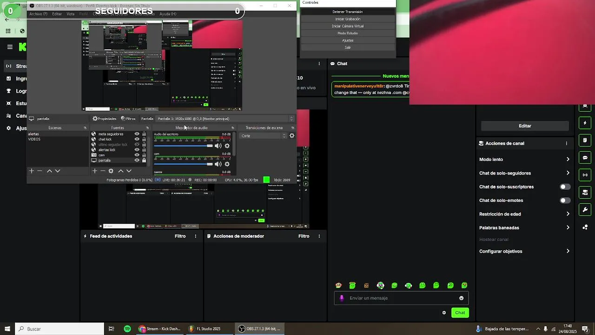Image resolution: width=595 pixels, height=335 pixels.
Task: Click the Editar button in Kick dashboard
Action: 525,126
